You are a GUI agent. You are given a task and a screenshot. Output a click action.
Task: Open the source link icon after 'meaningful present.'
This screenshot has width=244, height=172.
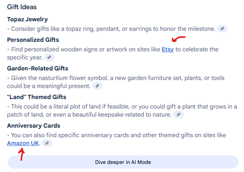coord(97,86)
